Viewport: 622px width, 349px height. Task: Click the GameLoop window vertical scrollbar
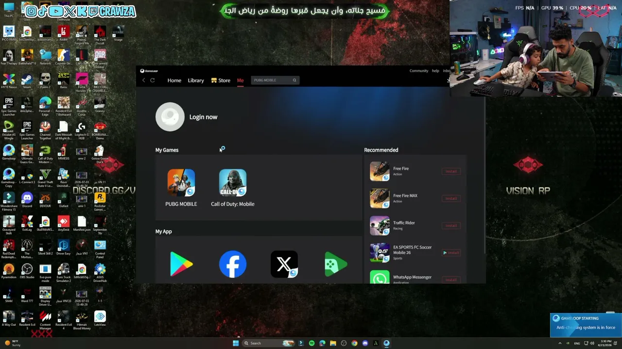(x=485, y=174)
